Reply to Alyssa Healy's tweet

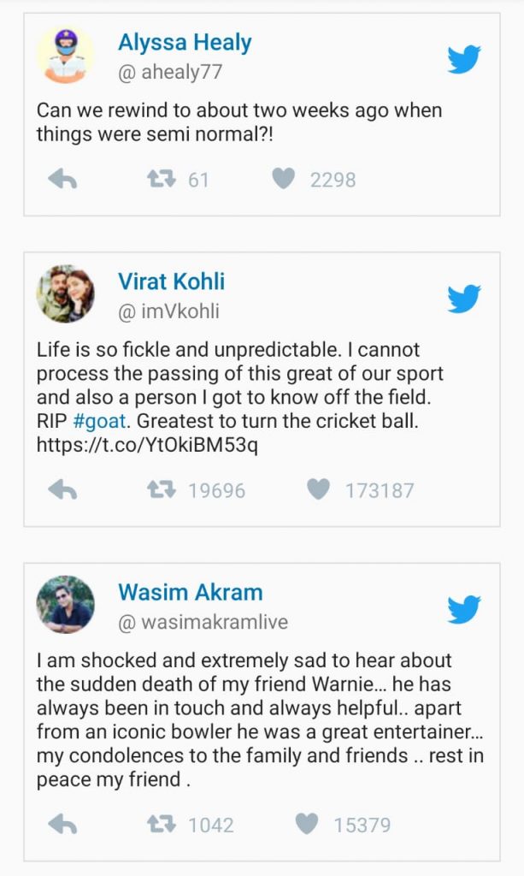point(62,180)
